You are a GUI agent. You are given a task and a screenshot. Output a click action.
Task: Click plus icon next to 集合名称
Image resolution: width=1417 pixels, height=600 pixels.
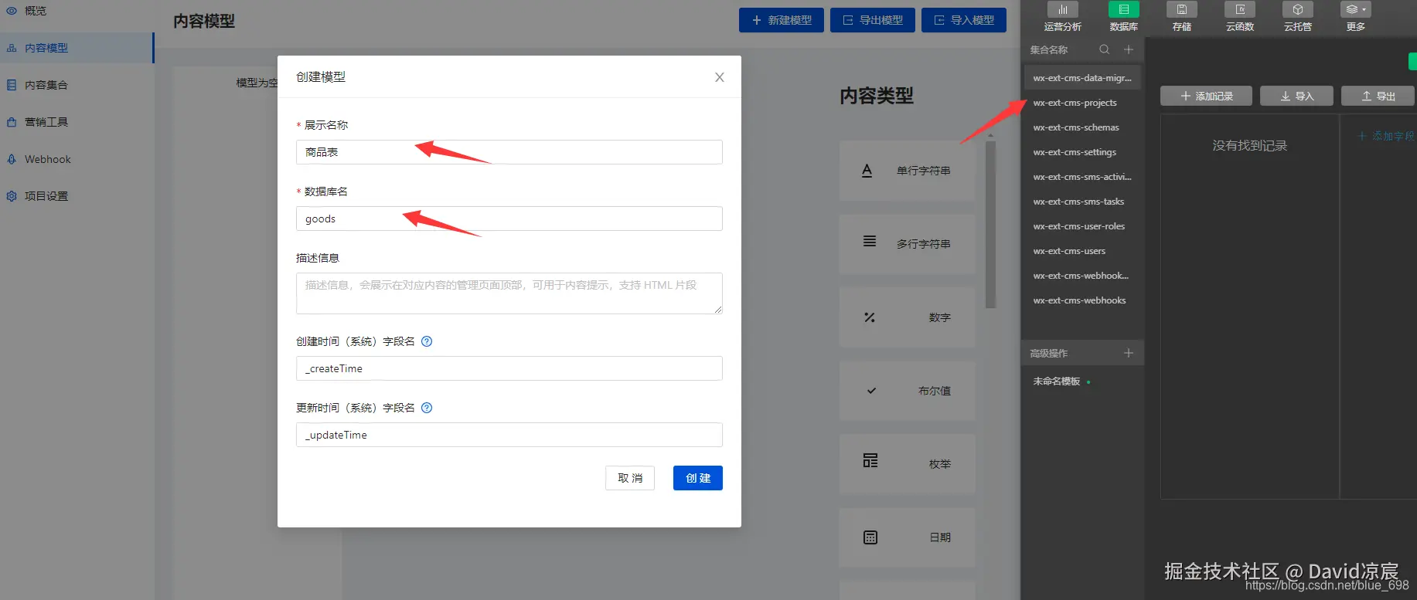point(1129,49)
